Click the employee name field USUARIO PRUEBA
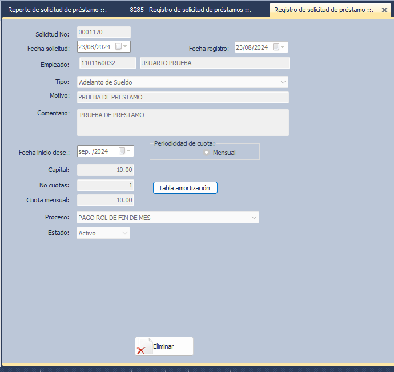Screen dimensions: 394x372 tap(214, 63)
